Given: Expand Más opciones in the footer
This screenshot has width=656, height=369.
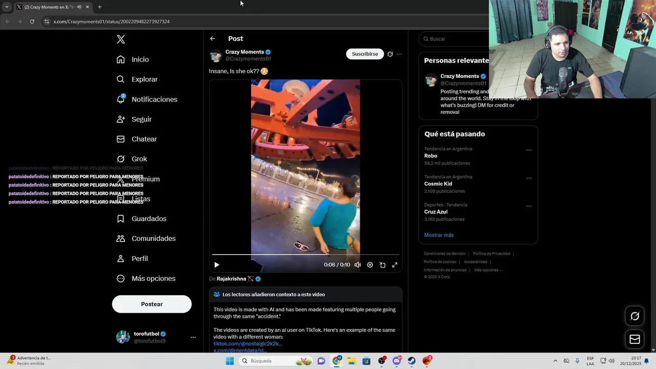Looking at the screenshot, I should (x=488, y=270).
